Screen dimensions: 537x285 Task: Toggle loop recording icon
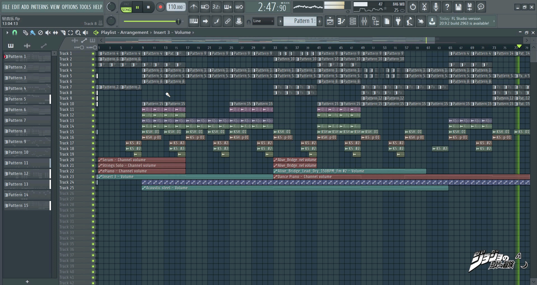(x=239, y=7)
